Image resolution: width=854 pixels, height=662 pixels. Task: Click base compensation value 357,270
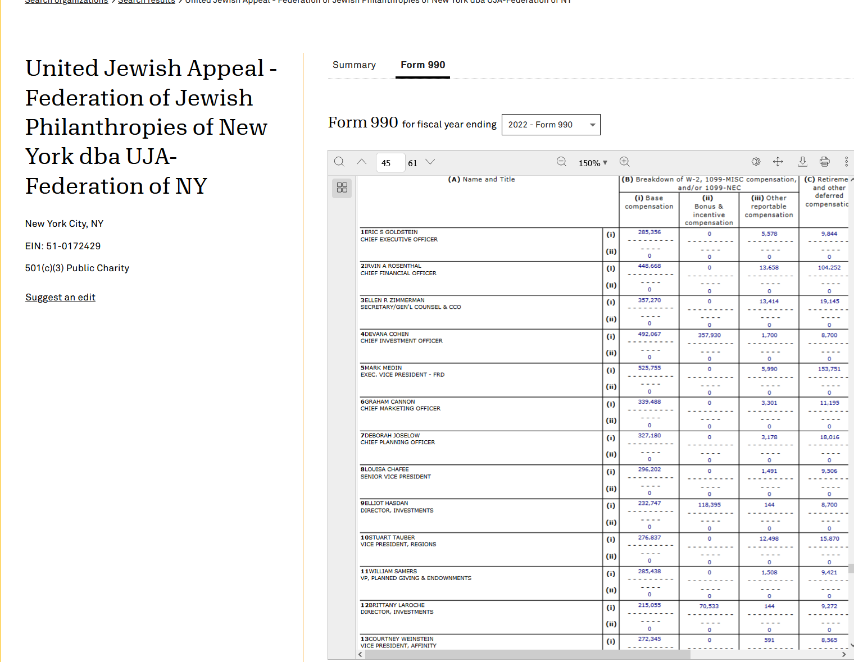(x=649, y=300)
